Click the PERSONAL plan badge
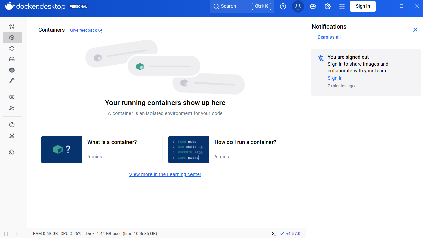This screenshot has width=423, height=238. click(x=78, y=6)
